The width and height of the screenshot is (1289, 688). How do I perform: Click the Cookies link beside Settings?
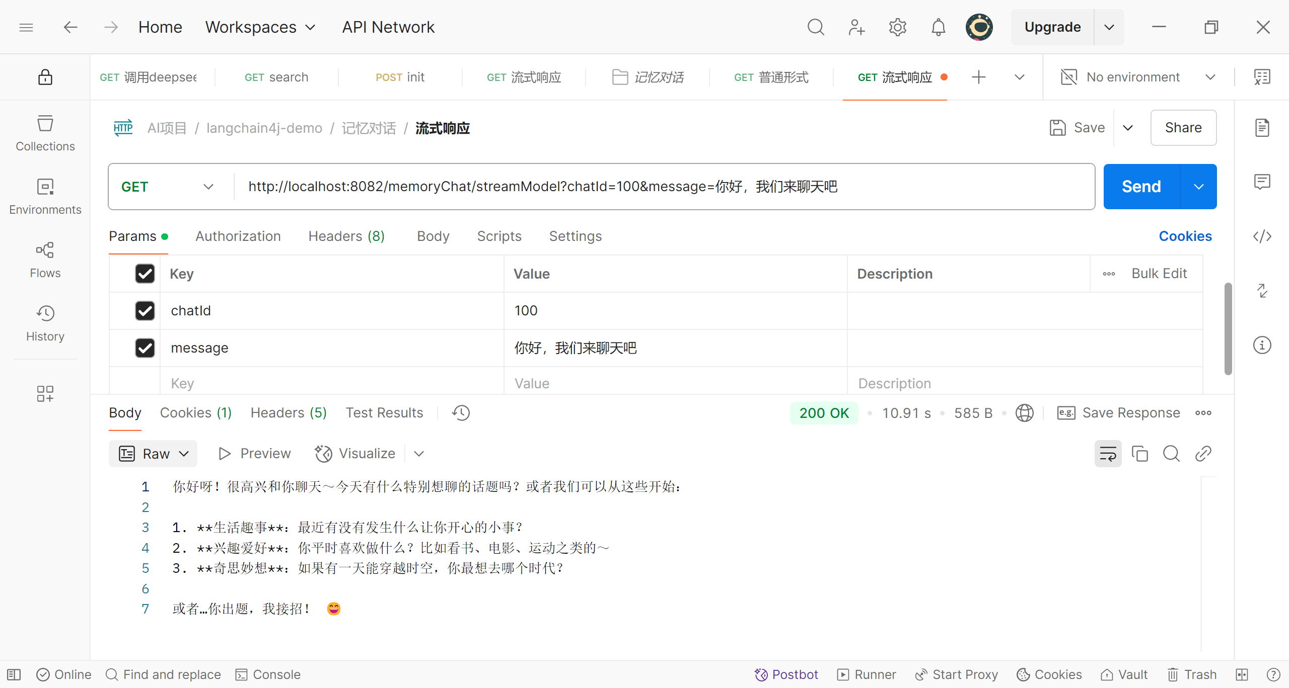point(1185,236)
